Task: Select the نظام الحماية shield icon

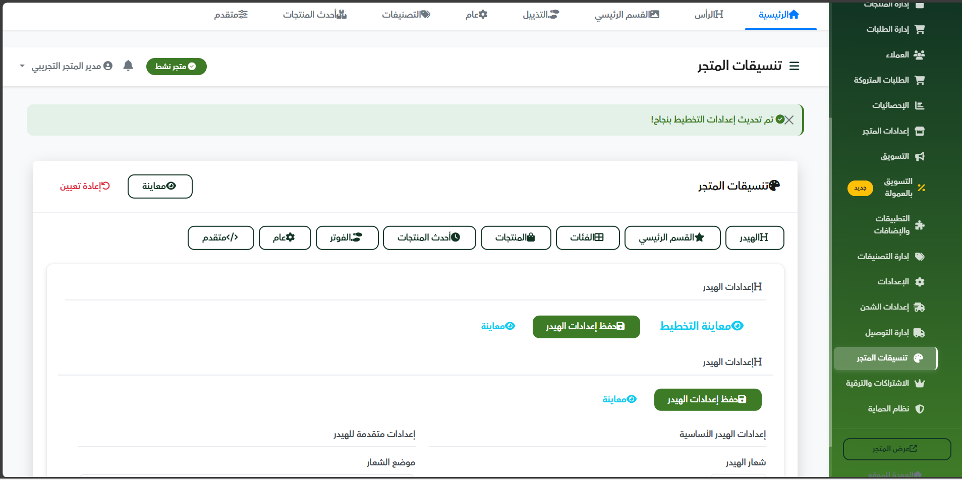Action: [x=921, y=408]
